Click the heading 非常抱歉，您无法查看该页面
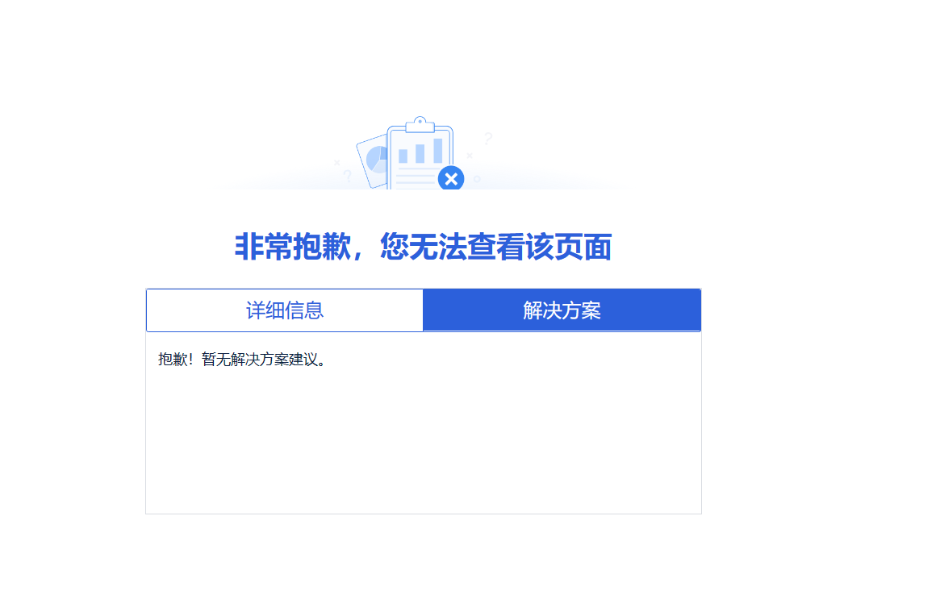 coord(424,247)
